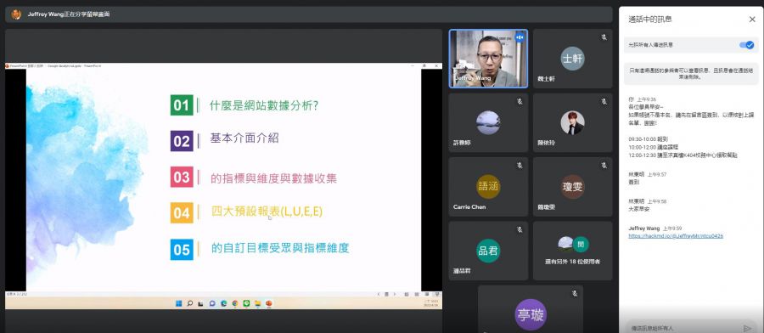Open the hackmd.io link from Jeffrey Wang

tap(676, 236)
